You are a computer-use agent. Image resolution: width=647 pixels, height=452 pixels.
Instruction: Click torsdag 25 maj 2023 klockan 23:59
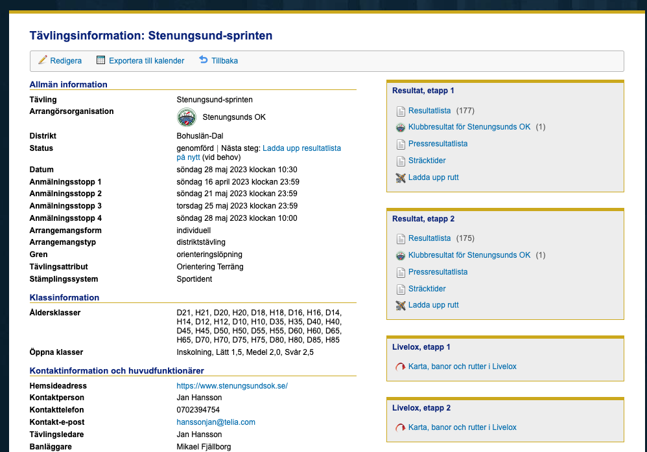[x=237, y=206]
